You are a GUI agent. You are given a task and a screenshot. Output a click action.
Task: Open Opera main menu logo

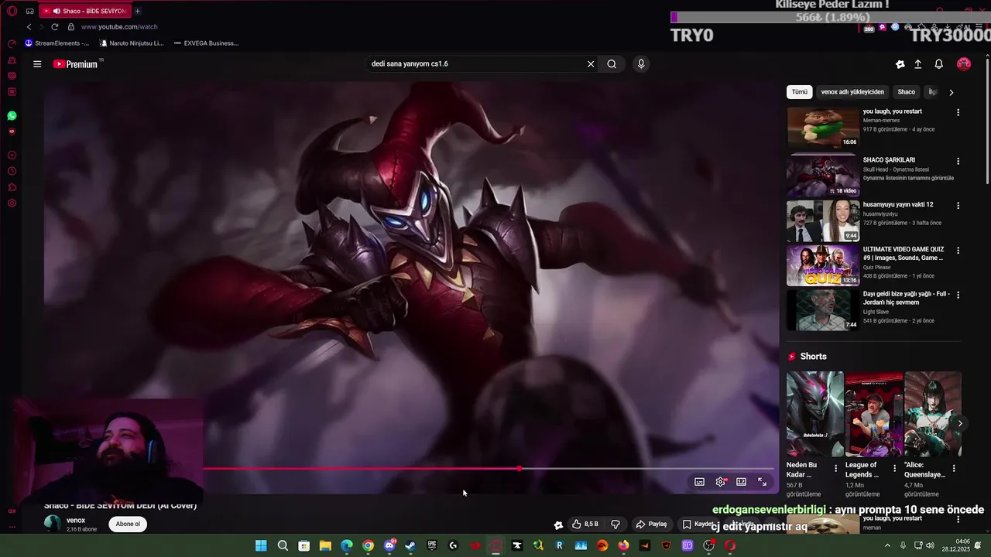pyautogui.click(x=12, y=11)
